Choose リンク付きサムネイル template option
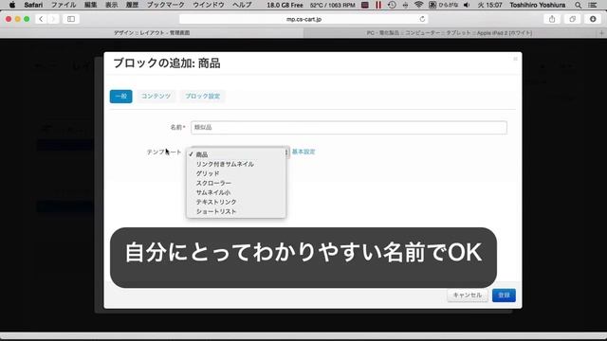The width and height of the screenshot is (607, 341). [236, 164]
